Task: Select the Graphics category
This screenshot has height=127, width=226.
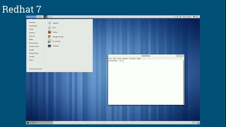Action: coord(32,33)
